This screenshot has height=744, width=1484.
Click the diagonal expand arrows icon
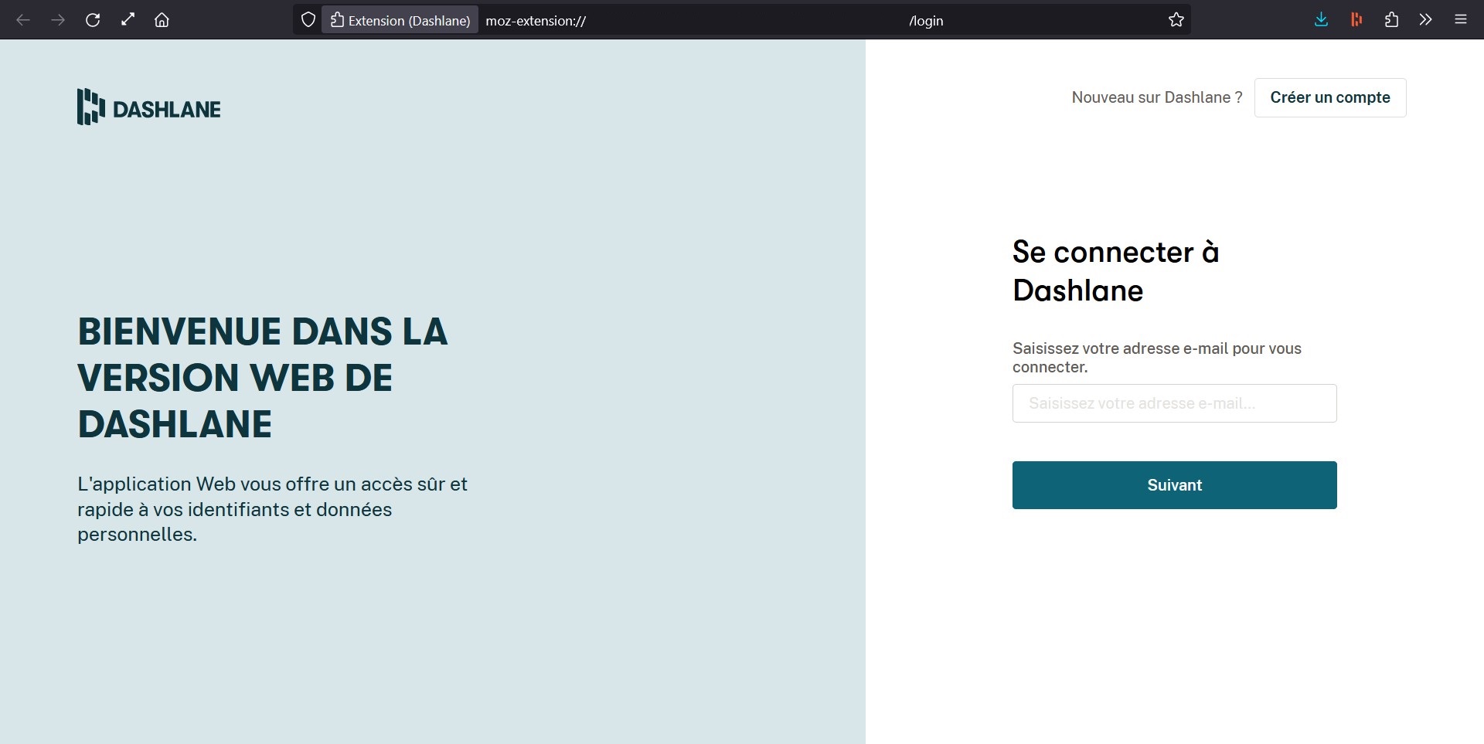(128, 20)
